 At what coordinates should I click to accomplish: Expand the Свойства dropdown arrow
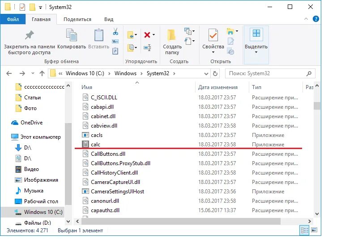[213, 52]
